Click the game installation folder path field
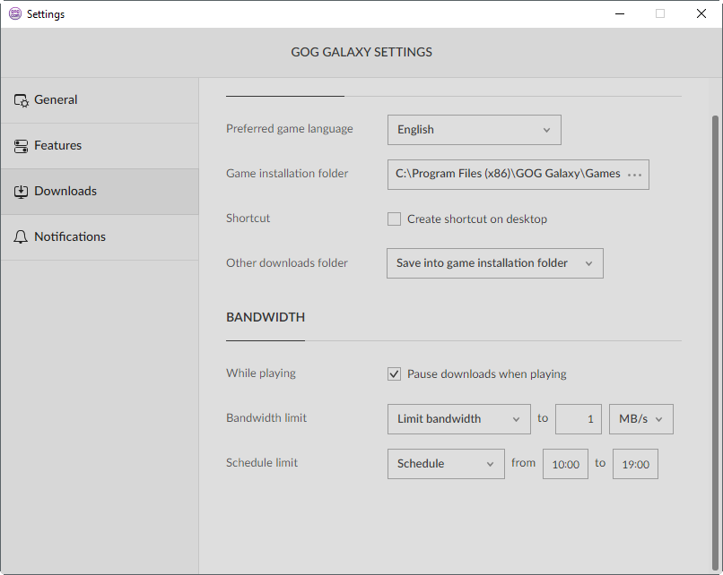The height and width of the screenshot is (575, 723). coord(518,175)
